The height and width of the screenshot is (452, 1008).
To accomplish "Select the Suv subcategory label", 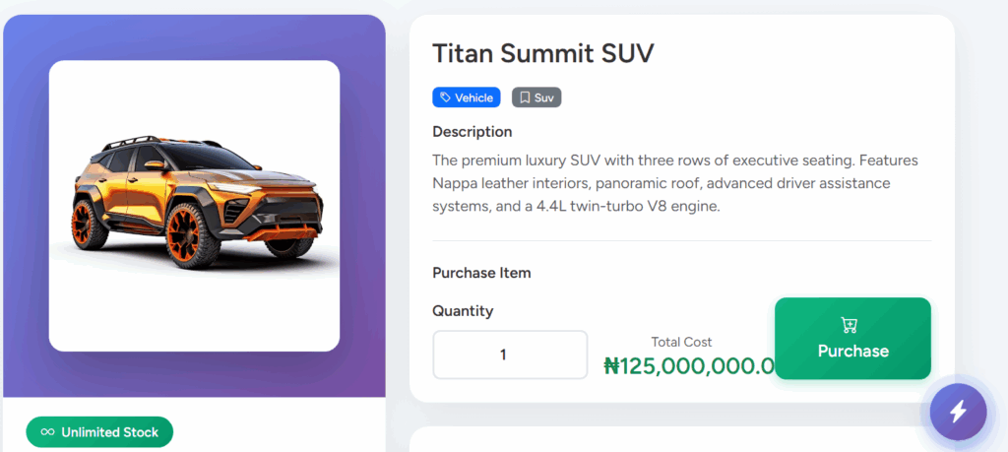I will coord(543,97).
